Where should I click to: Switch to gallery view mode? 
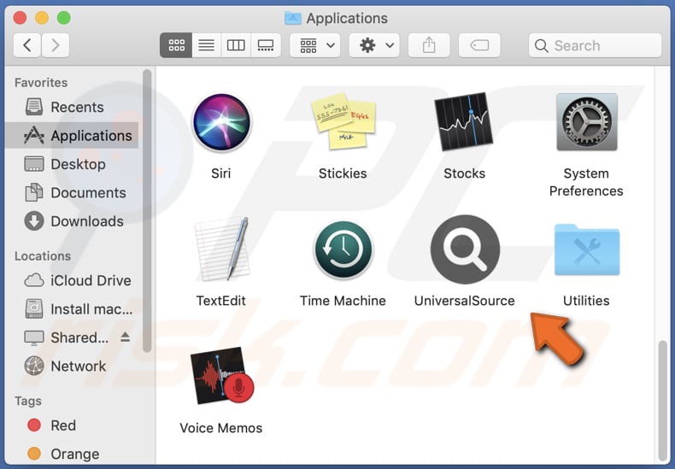[266, 45]
